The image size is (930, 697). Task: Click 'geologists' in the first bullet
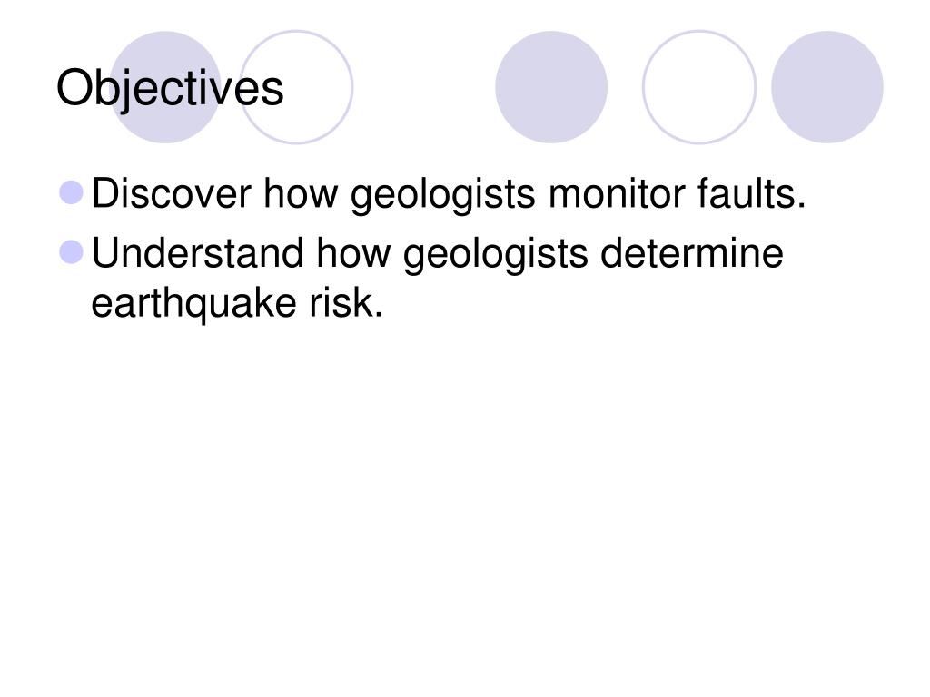(x=442, y=196)
